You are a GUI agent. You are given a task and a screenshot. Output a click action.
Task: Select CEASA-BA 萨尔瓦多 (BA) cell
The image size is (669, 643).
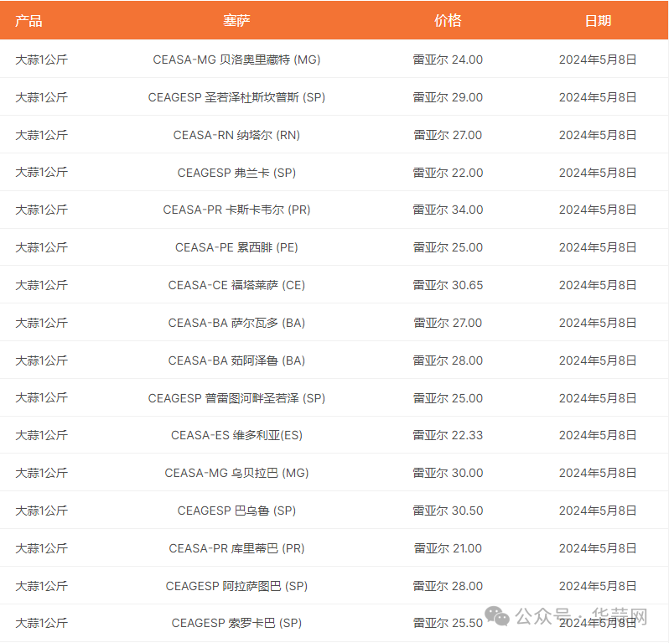pyautogui.click(x=236, y=323)
